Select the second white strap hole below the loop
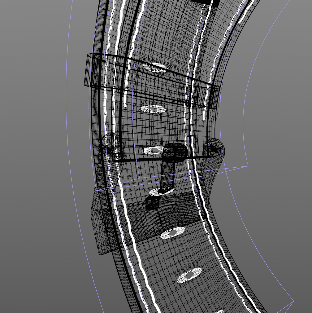 pos(153,109)
